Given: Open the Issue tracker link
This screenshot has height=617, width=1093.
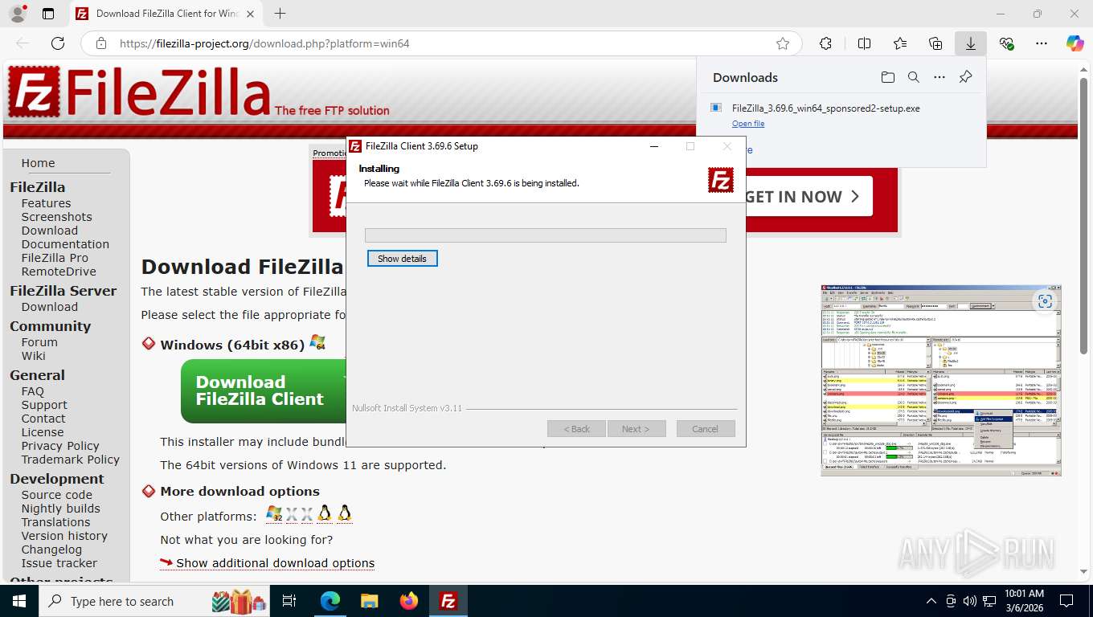Looking at the screenshot, I should 59,563.
